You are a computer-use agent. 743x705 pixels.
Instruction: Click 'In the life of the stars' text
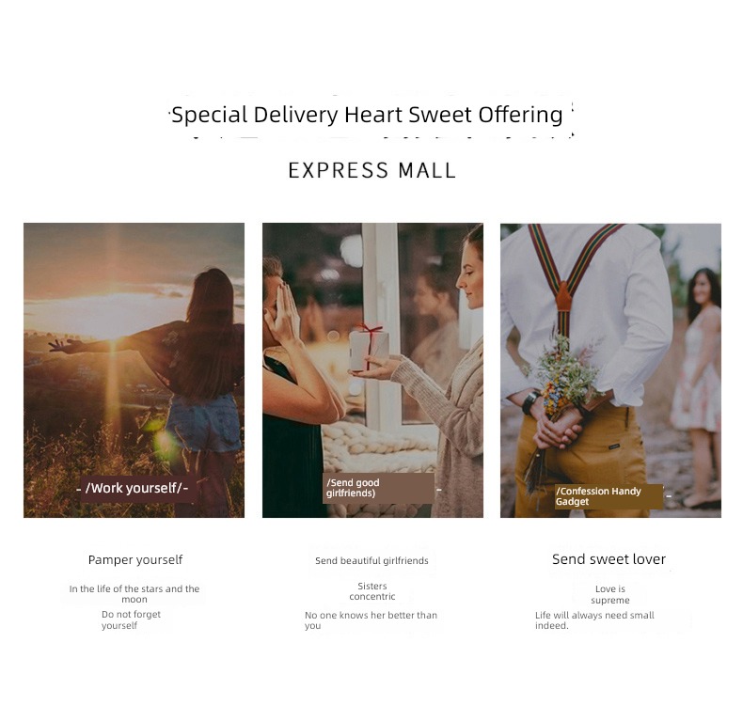pos(134,594)
